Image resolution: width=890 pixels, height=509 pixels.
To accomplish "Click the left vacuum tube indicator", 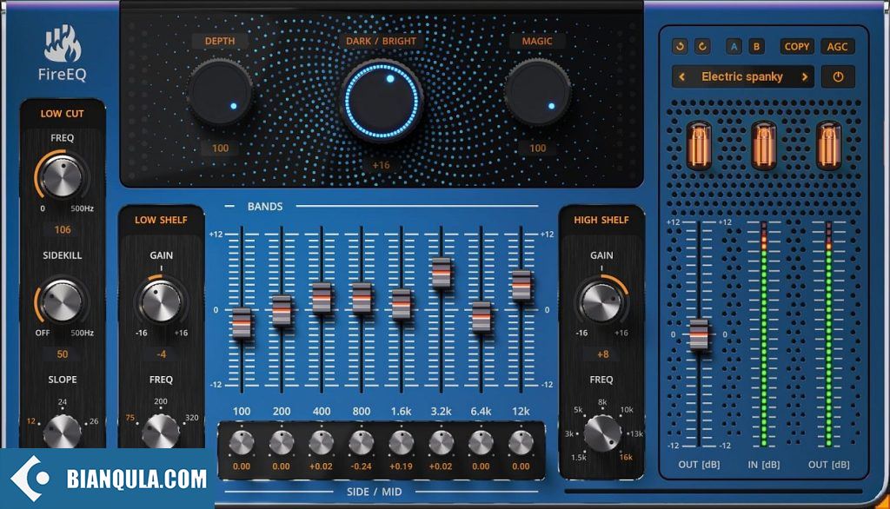I will point(699,145).
